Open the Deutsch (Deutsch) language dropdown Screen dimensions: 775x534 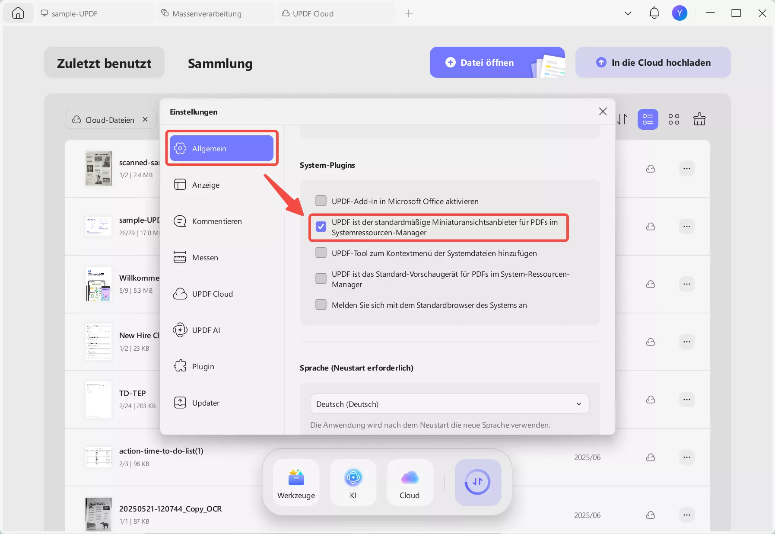[449, 404]
